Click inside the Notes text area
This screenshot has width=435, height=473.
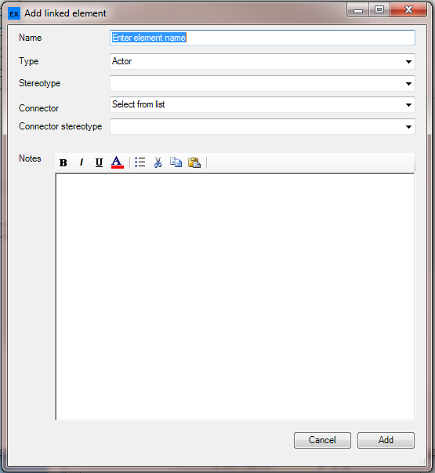coord(235,297)
